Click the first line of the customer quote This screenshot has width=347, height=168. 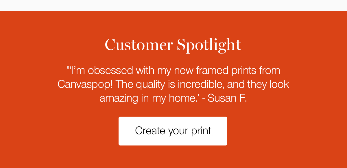[173, 70]
